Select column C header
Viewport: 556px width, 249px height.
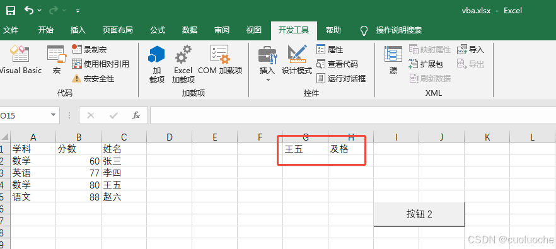point(124,137)
